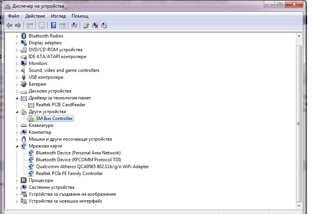314x214 pixels.
Task: Click the blue Help question mark icon
Action: click(53, 25)
